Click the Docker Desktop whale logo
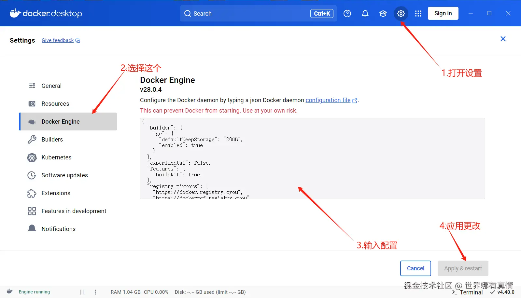 [46, 13]
